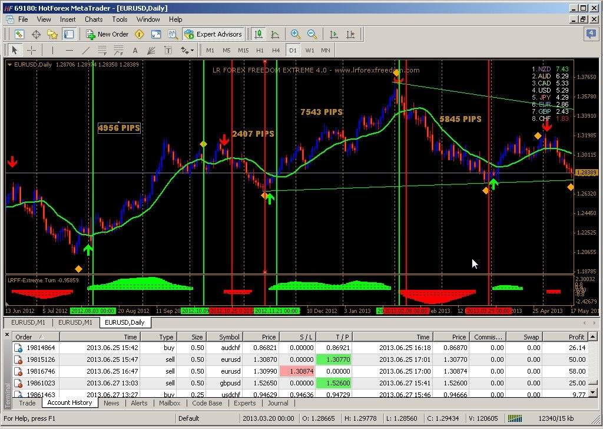Click the history scrollbar down arrow
The height and width of the screenshot is (429, 603).
tap(592, 392)
